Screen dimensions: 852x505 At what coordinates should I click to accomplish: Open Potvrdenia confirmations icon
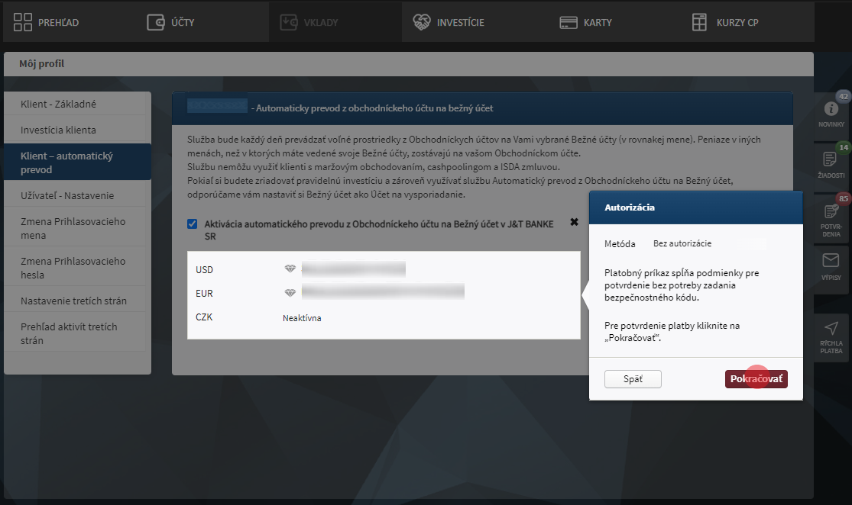tap(831, 211)
